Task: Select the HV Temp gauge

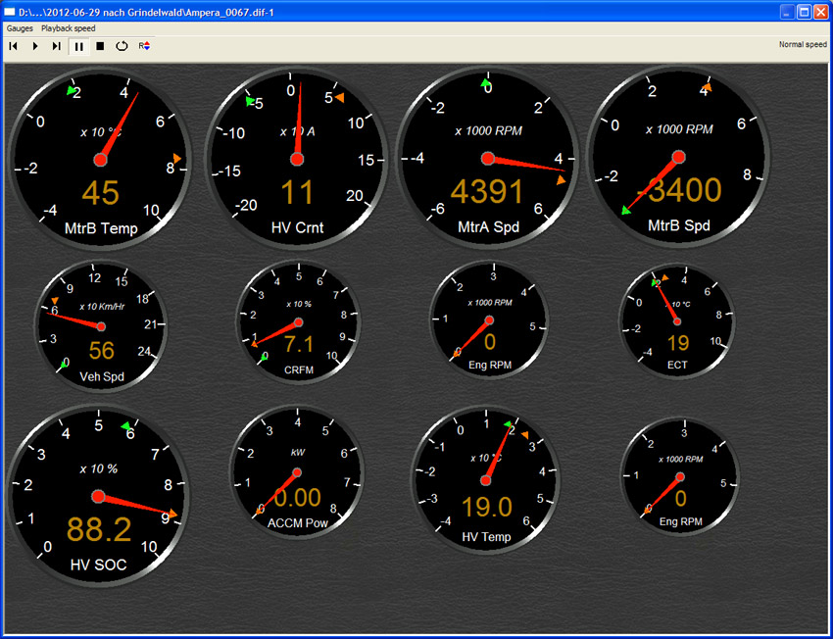Action: pos(486,479)
